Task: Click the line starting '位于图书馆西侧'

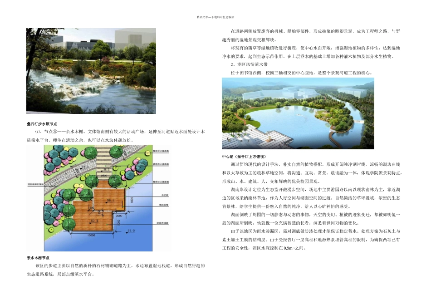Action: [x=302, y=73]
